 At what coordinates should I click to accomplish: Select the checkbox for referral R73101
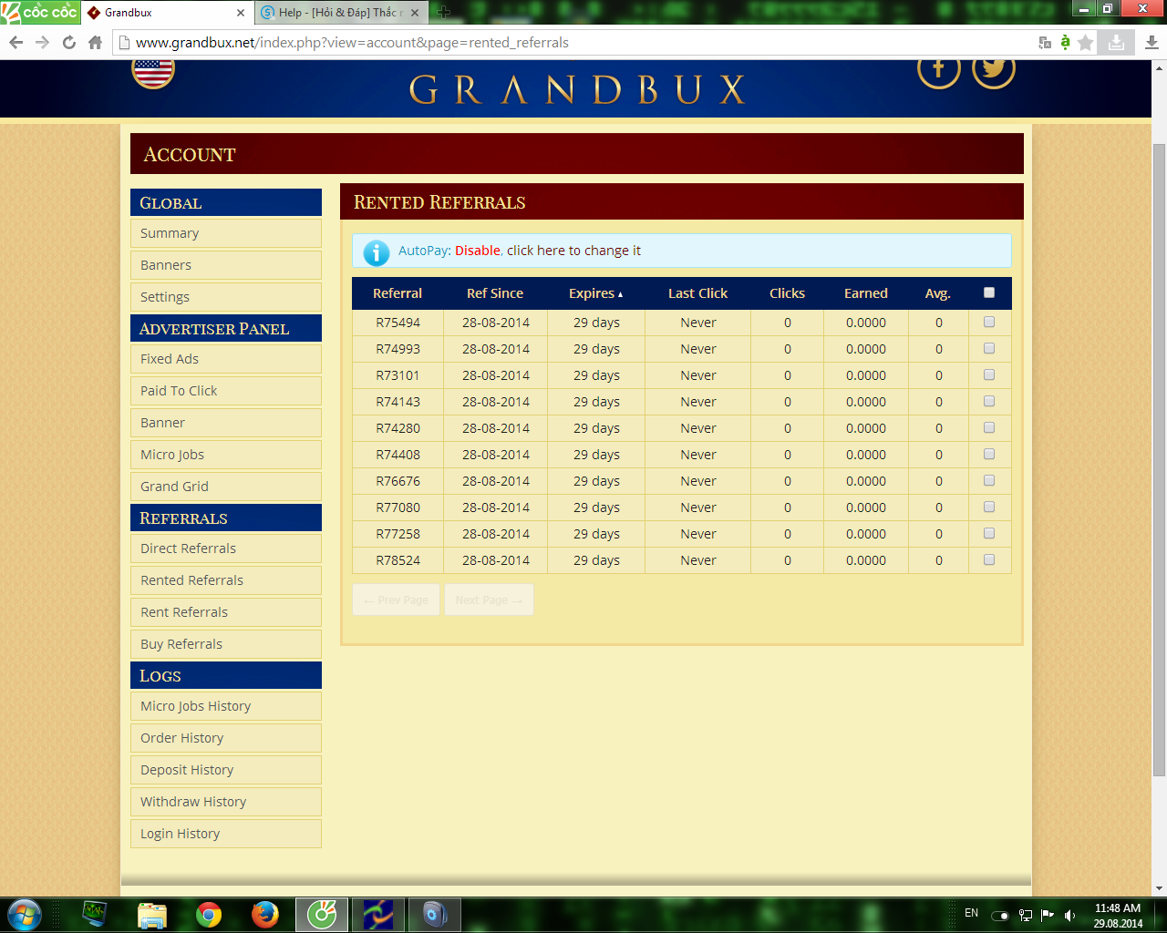click(x=989, y=374)
